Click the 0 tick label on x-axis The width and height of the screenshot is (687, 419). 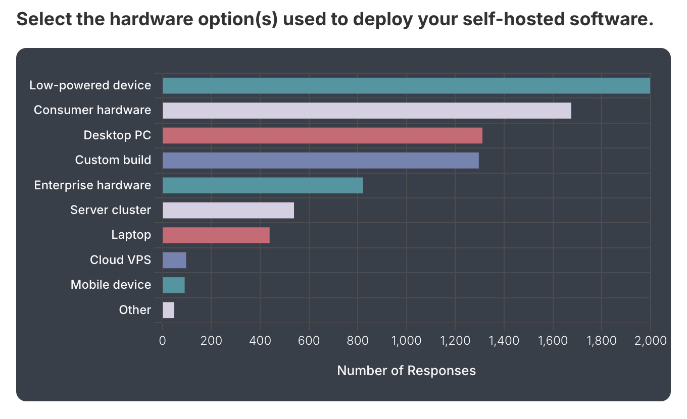pos(162,341)
